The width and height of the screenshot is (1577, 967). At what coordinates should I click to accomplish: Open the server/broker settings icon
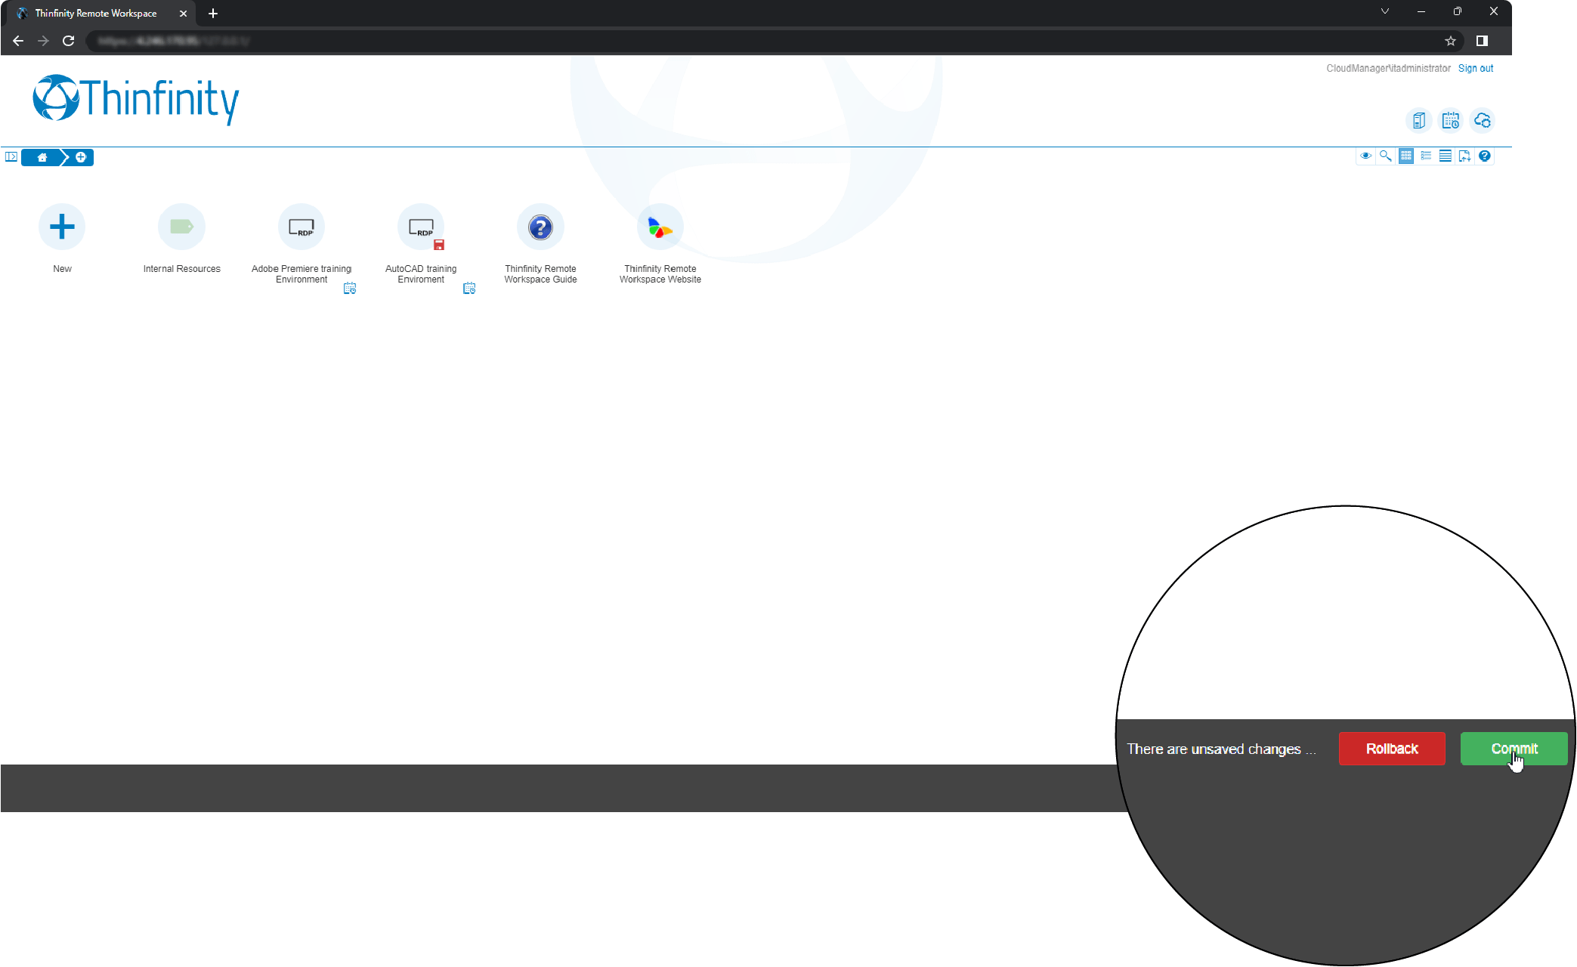[1418, 120]
